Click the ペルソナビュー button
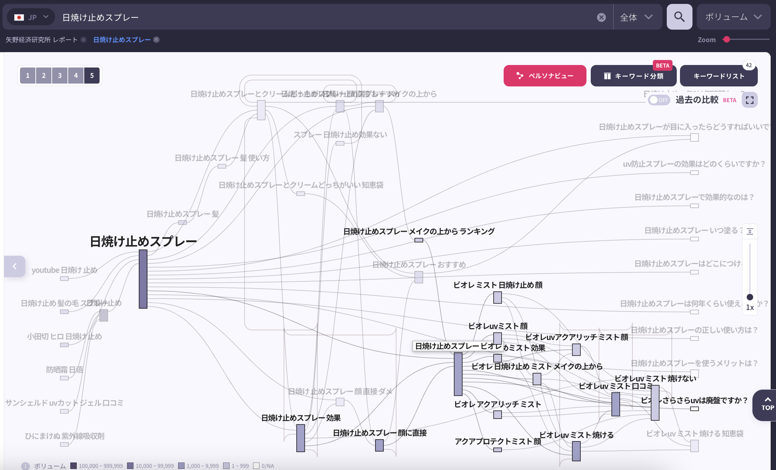The height and width of the screenshot is (470, 776). click(545, 76)
